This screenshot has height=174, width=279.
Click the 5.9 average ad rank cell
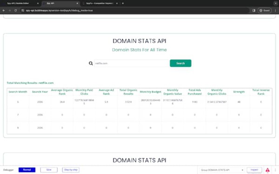coord(106,102)
